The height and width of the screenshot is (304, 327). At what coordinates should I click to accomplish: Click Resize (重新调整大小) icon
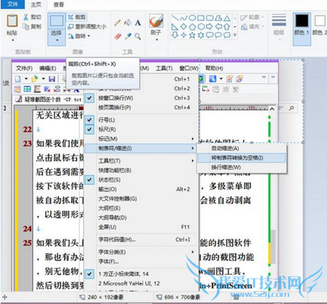(x=71, y=27)
